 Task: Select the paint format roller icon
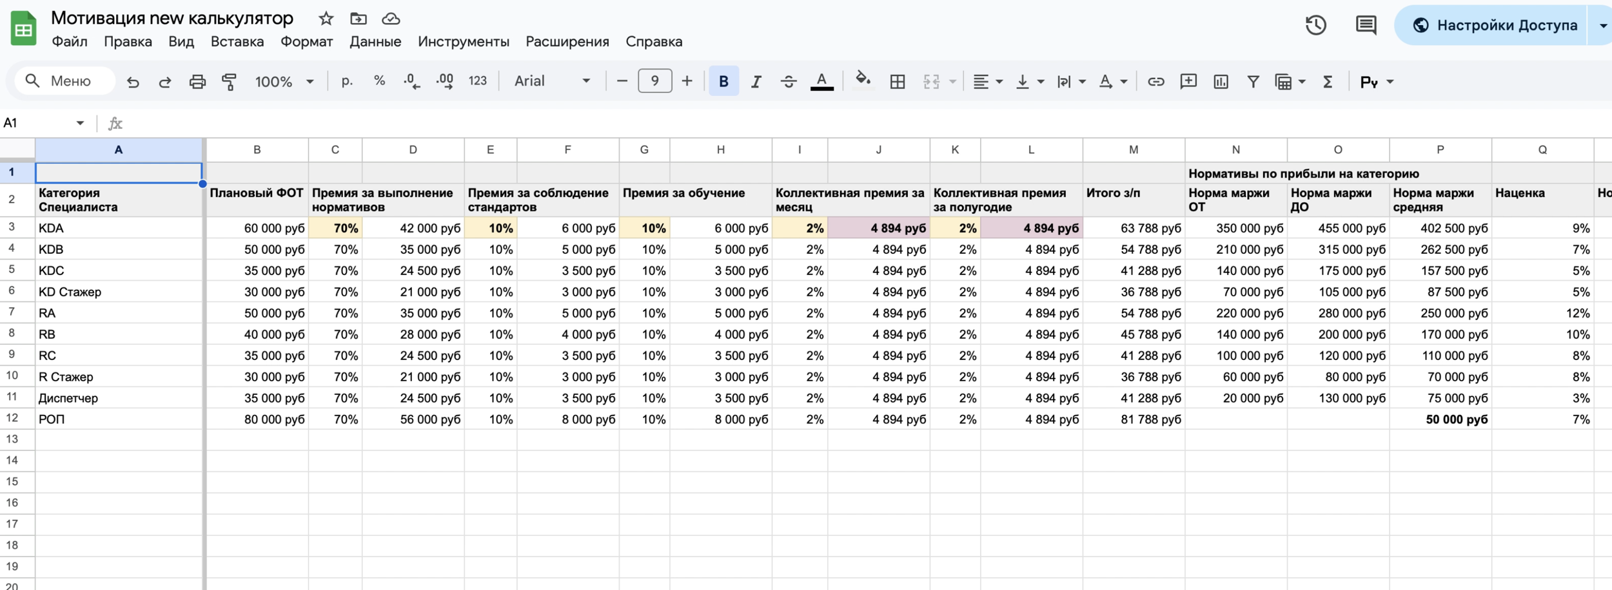click(x=229, y=82)
